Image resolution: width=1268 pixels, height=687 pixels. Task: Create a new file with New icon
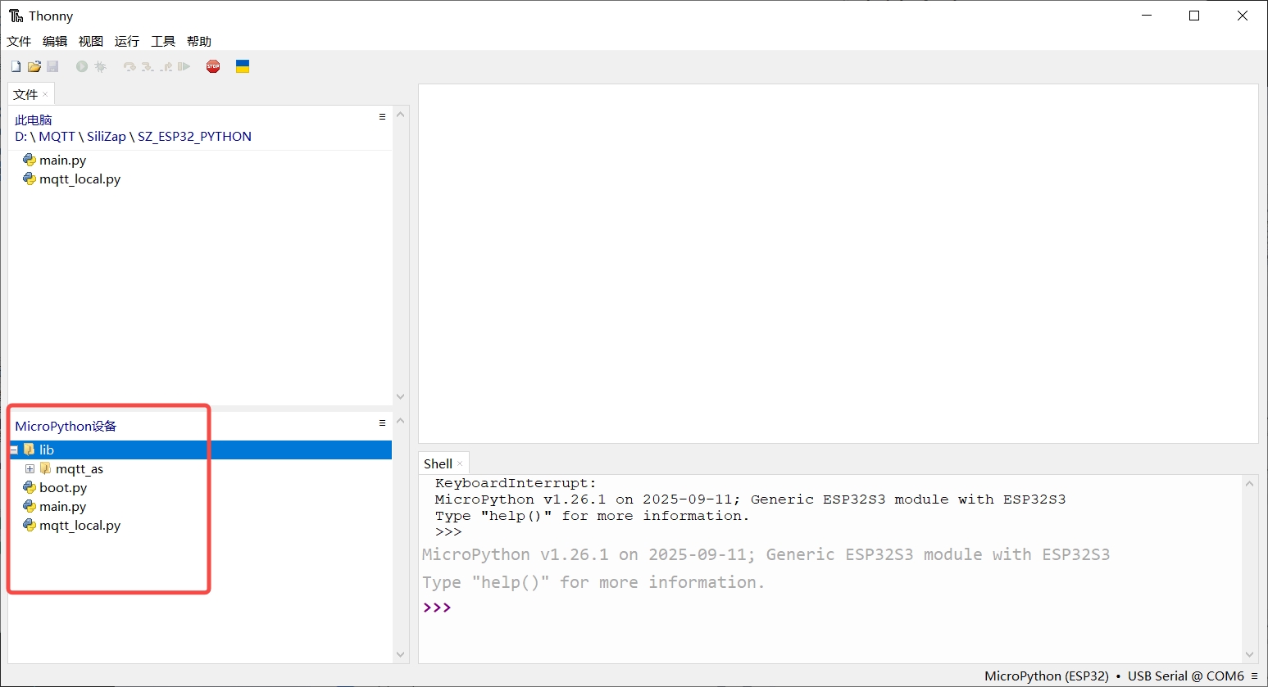click(x=15, y=66)
